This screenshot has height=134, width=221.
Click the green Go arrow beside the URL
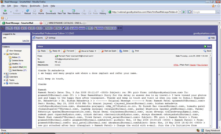point(184,12)
